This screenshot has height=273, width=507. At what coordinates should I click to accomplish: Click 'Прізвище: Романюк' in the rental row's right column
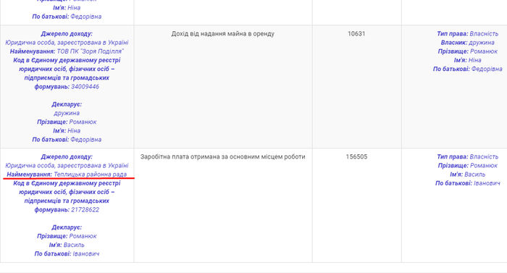click(468, 51)
